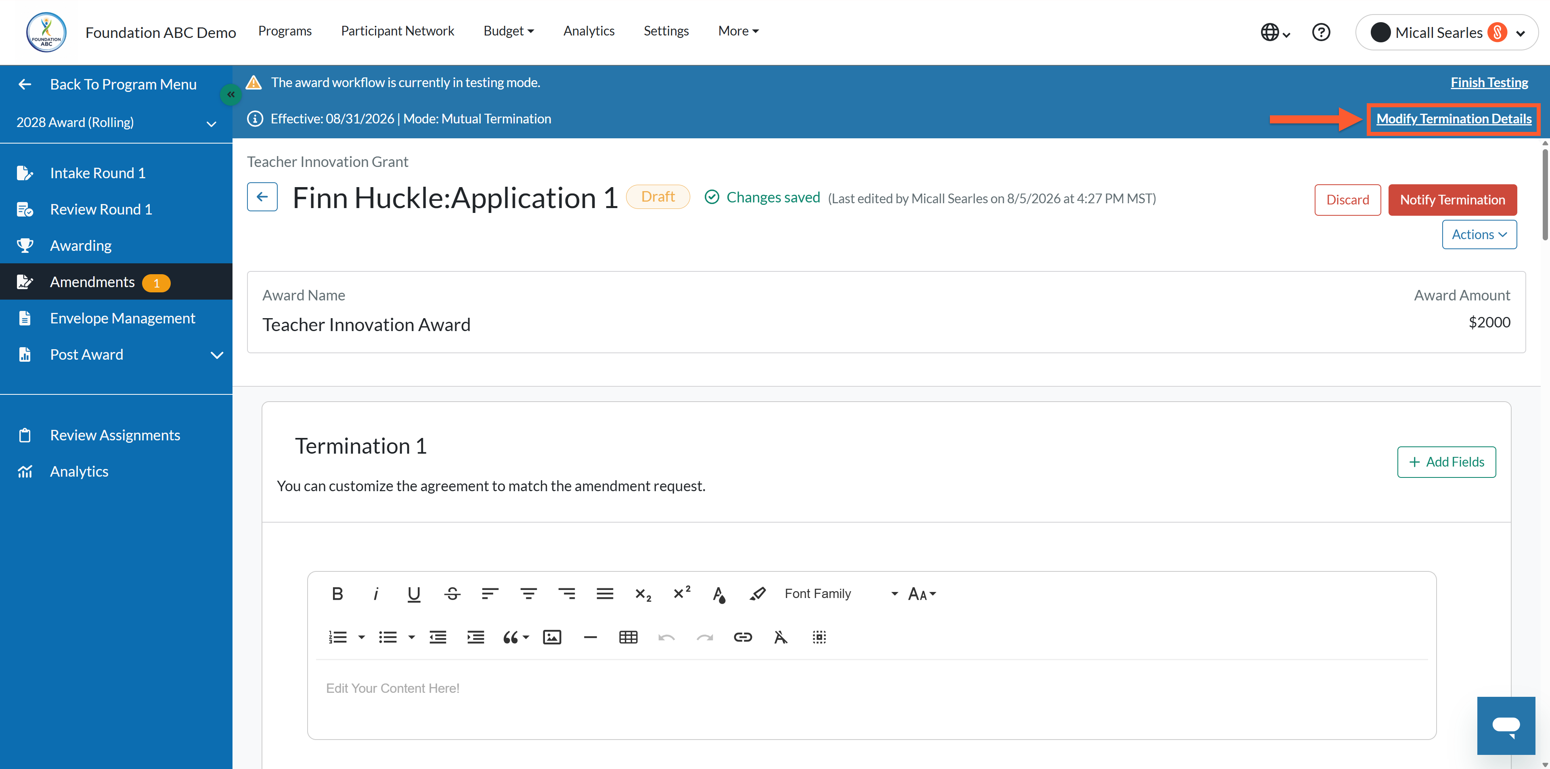Image resolution: width=1550 pixels, height=769 pixels.
Task: Expand the 2028 Award (Rolling) selector
Action: click(x=116, y=123)
